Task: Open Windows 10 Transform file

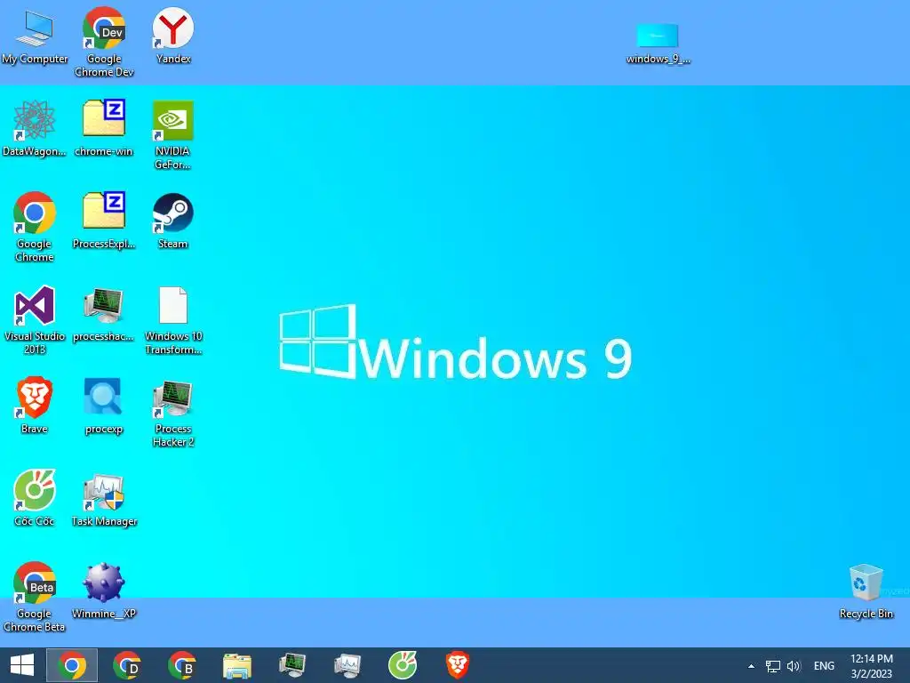Action: (173, 320)
